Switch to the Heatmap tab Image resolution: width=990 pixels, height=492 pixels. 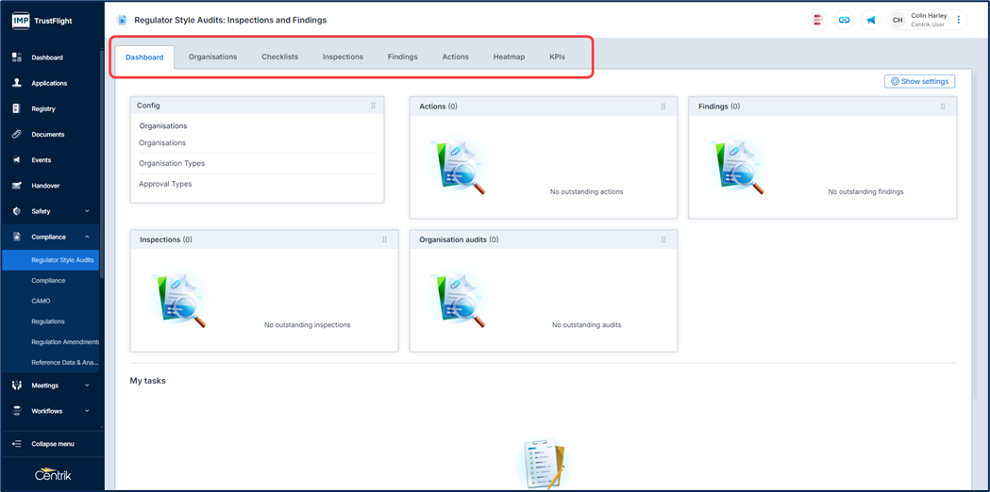coord(509,57)
